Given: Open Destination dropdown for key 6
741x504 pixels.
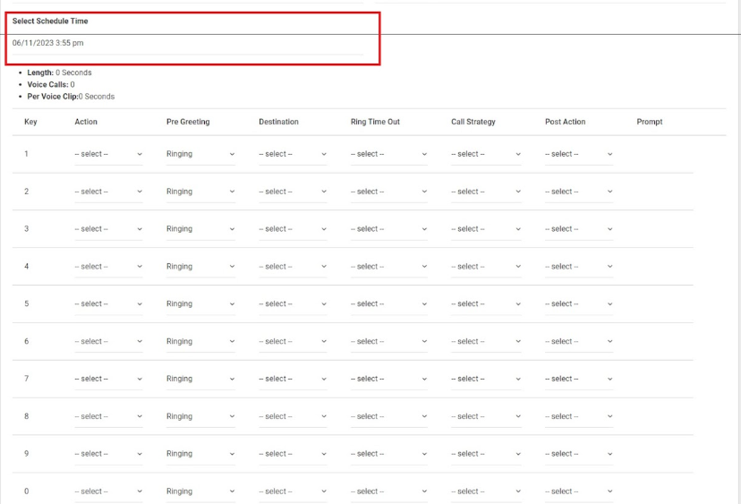Looking at the screenshot, I should [293, 341].
